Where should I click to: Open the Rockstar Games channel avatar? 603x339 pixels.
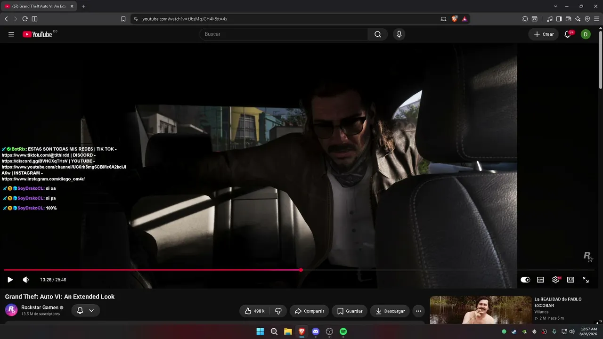(11, 310)
